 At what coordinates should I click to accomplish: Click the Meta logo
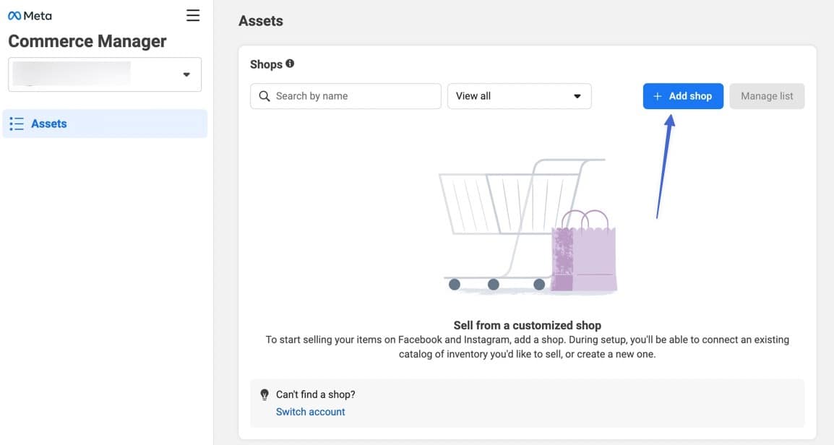[x=30, y=16]
